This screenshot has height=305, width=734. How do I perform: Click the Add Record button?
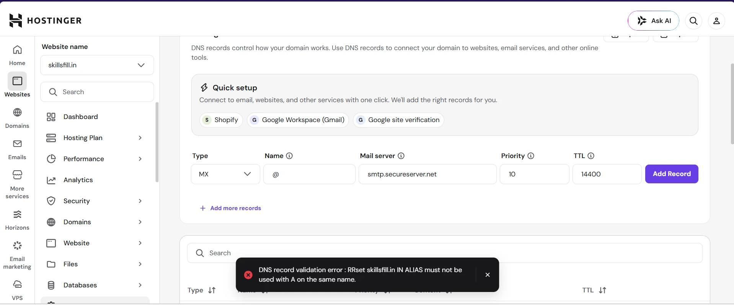click(x=672, y=174)
